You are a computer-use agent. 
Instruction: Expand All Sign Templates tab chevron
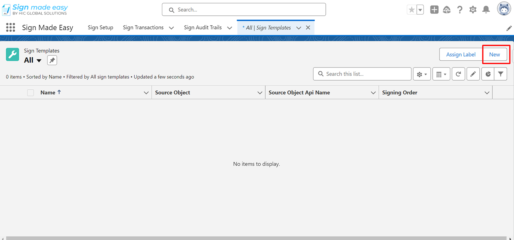pos(299,28)
